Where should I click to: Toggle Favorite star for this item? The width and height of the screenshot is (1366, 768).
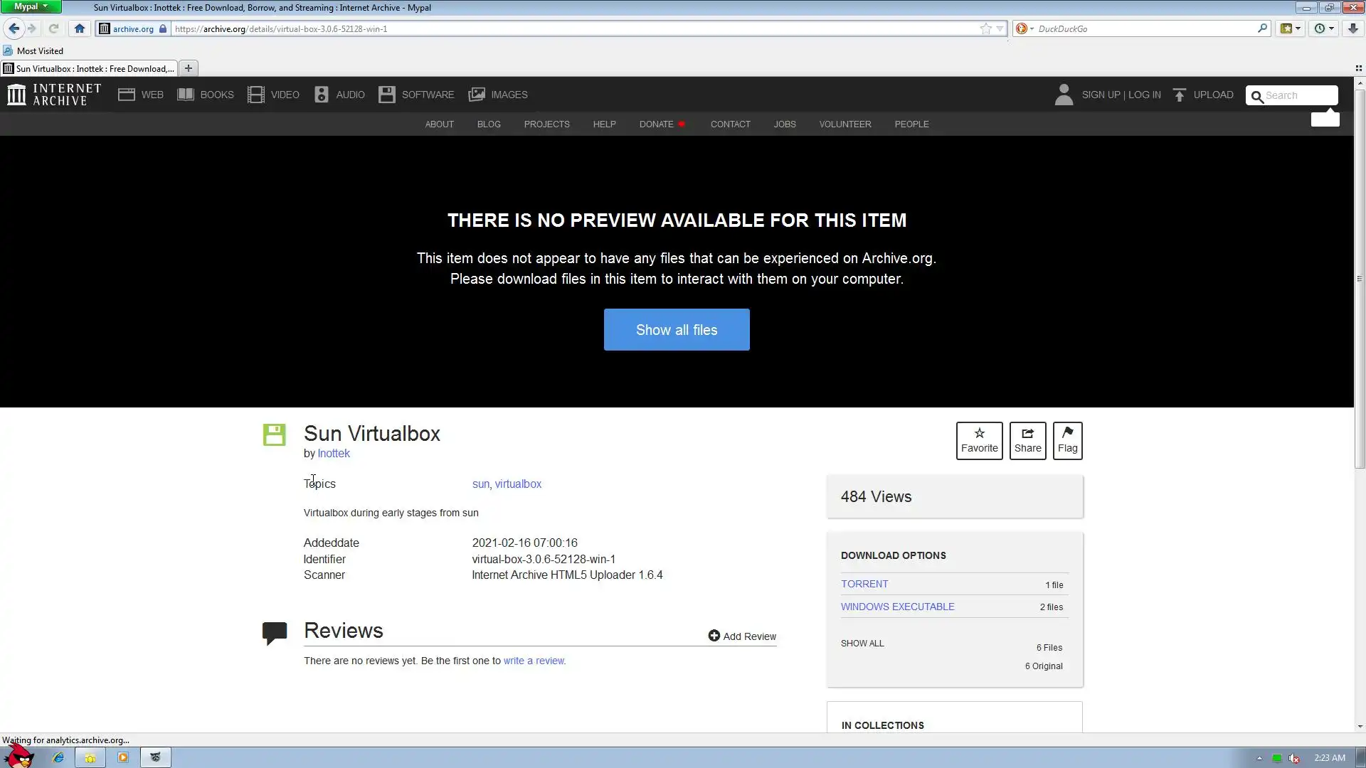(x=979, y=433)
